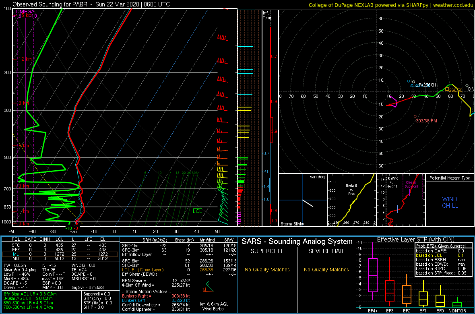Select the MU parcel row
475x314 pixels.
[60, 258]
